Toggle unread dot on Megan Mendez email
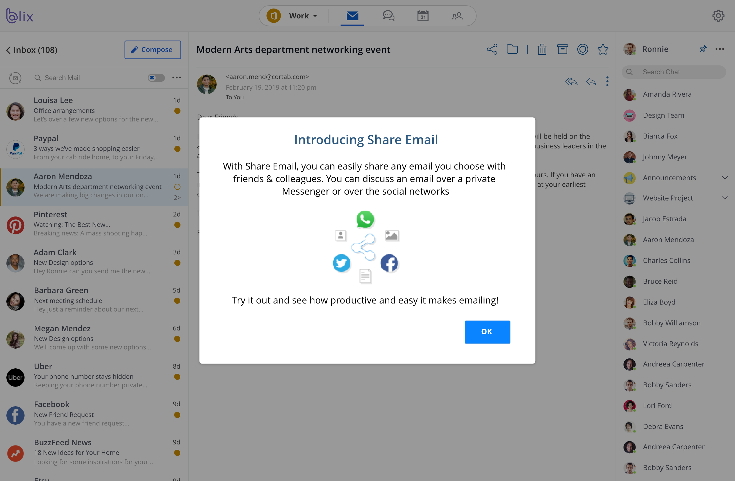Viewport: 735px width, 481px height. tap(177, 339)
